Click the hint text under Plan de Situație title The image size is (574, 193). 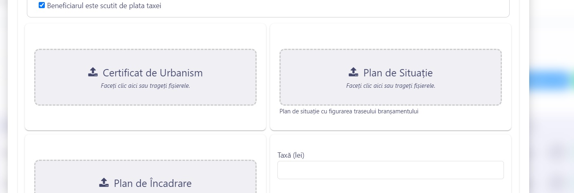tap(390, 86)
